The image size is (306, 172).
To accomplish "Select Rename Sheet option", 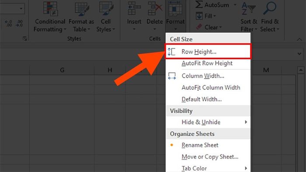I will tap(208, 145).
